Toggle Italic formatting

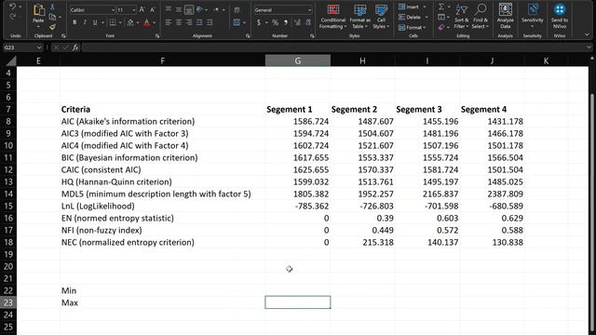(85, 22)
